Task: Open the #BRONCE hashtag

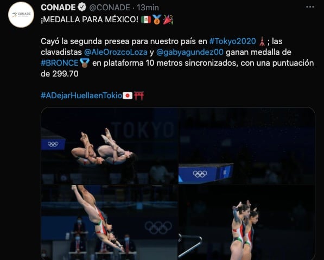Action: (60, 63)
